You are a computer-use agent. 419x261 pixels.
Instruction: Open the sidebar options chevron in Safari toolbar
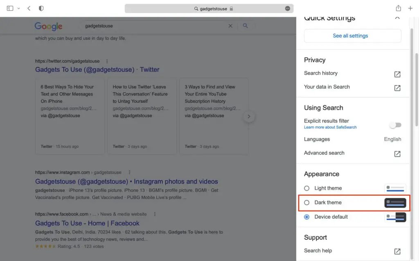pyautogui.click(x=19, y=9)
